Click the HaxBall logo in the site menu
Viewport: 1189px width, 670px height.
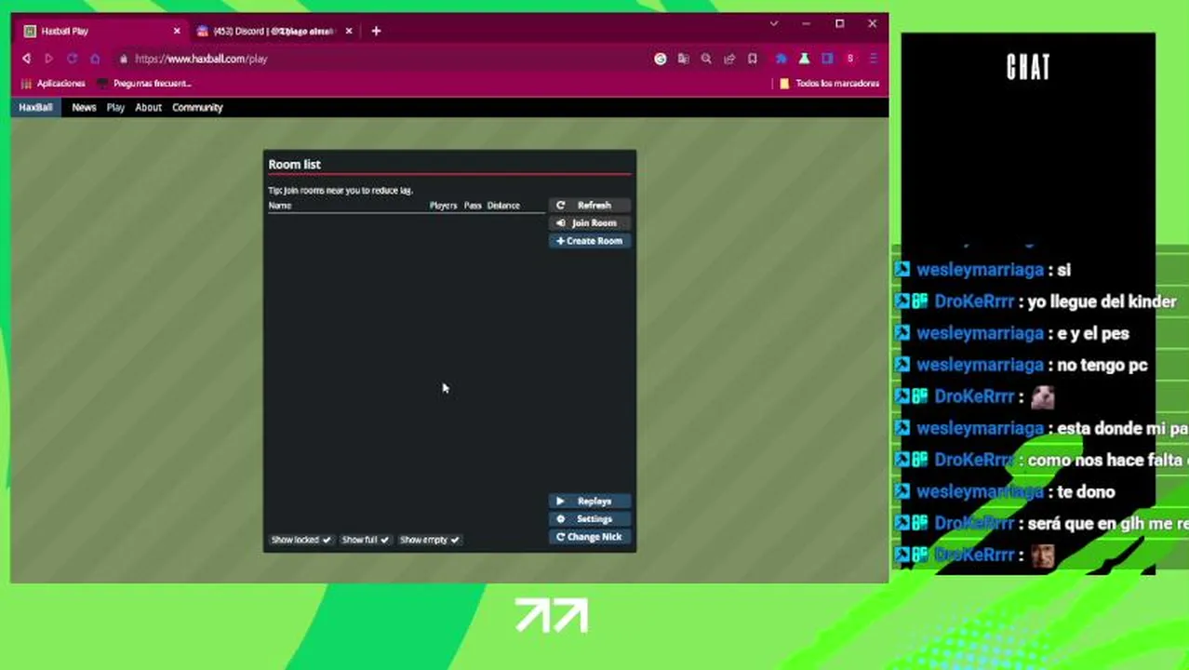[x=35, y=107]
